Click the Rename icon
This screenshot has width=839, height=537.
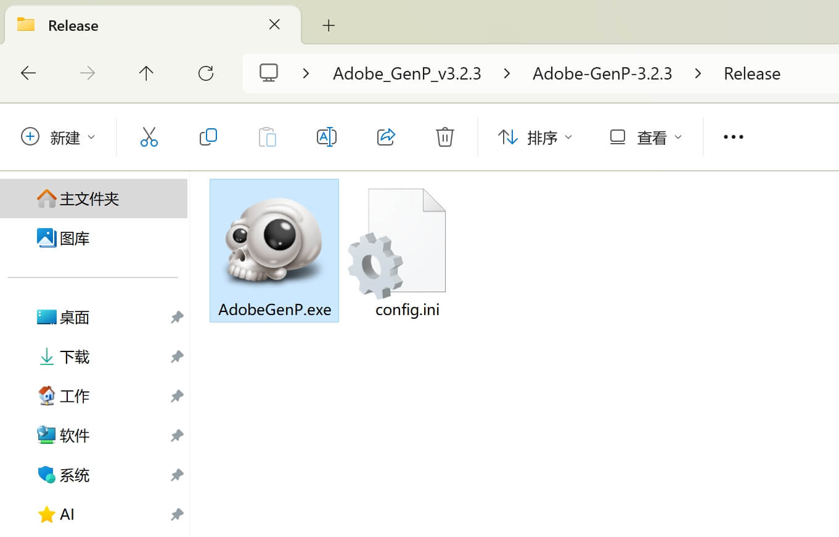[326, 137]
